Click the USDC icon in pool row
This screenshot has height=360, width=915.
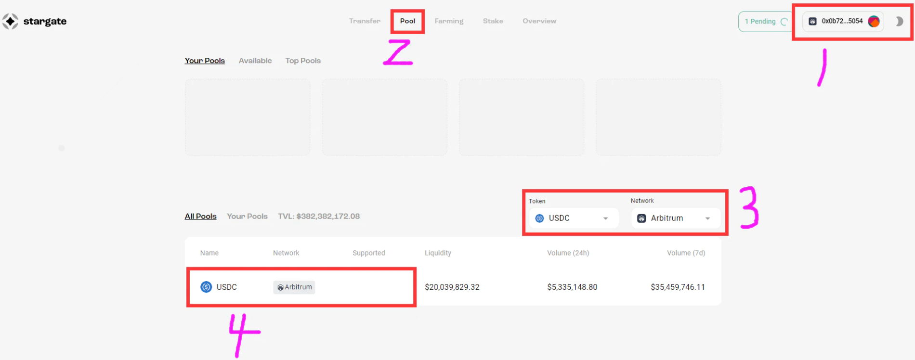(x=206, y=287)
